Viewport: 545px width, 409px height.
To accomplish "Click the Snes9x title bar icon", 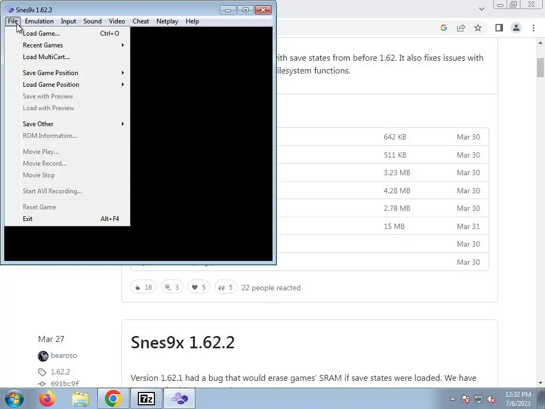I will 11,10.
